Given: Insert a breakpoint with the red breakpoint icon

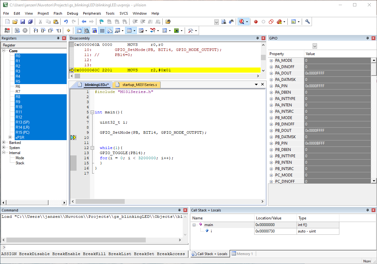Looking at the screenshot, I should point(255,22).
